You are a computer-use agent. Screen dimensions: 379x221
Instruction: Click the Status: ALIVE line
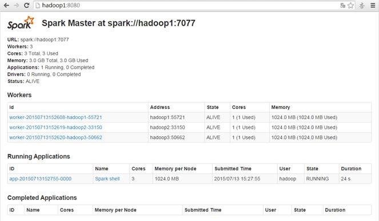[x=23, y=81]
